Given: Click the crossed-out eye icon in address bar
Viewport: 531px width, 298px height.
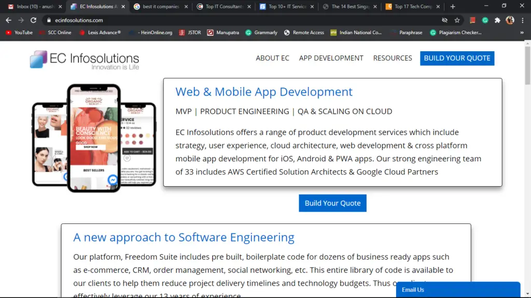Looking at the screenshot, I should pyautogui.click(x=444, y=20).
